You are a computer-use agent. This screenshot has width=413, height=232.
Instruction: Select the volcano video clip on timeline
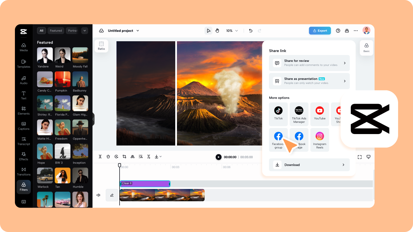(x=162, y=195)
